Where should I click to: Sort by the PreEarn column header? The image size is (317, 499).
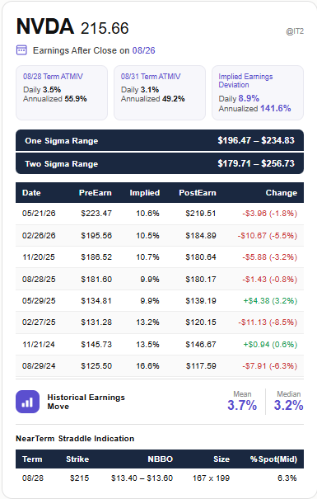96,193
